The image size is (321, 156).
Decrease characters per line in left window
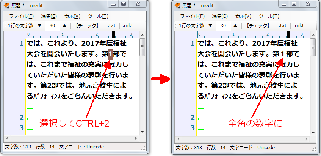coord(39,26)
